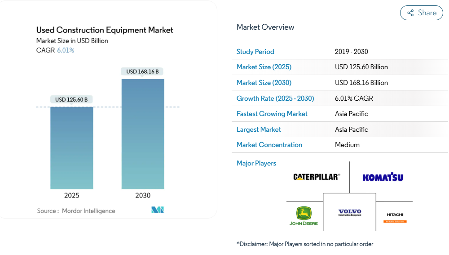Viewport: 449px width, 255px height.
Task: Click the share icon inside Share button
Action: click(x=410, y=13)
